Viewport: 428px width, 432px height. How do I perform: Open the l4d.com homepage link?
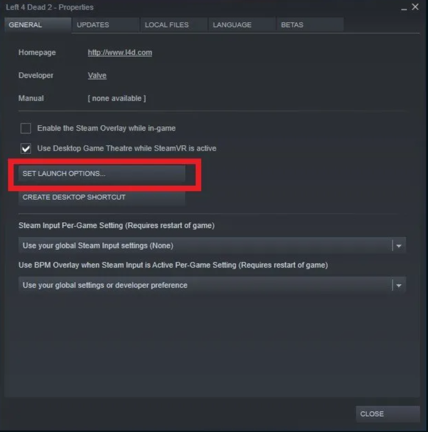120,52
